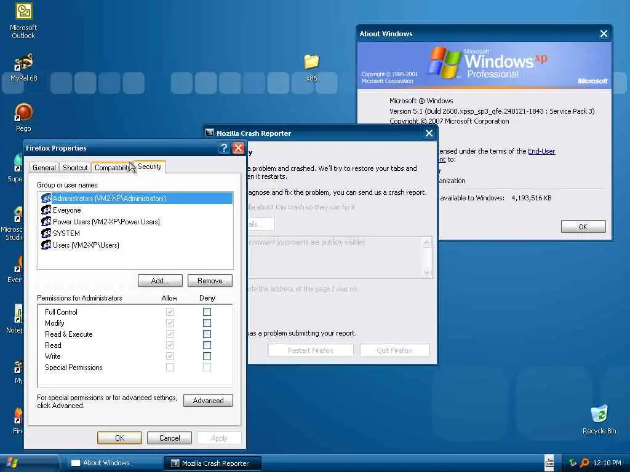Click the Administrators group icon
The width and height of the screenshot is (630, 472).
click(x=46, y=199)
